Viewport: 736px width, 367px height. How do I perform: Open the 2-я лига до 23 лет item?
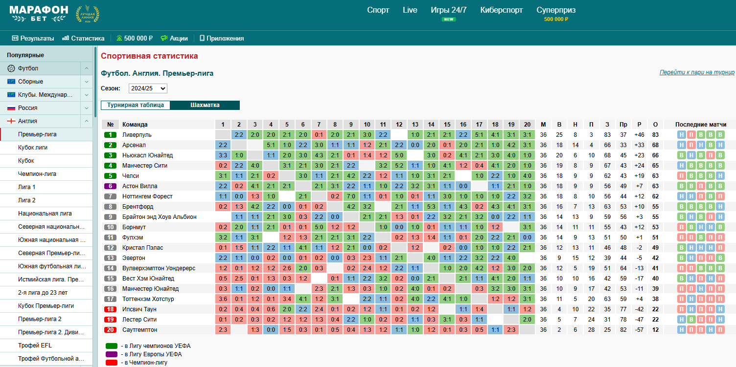click(x=46, y=293)
